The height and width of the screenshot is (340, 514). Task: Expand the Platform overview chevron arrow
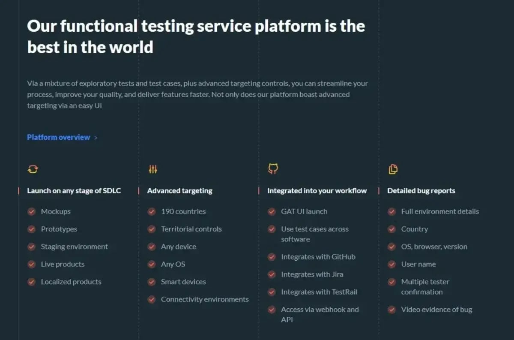click(95, 137)
